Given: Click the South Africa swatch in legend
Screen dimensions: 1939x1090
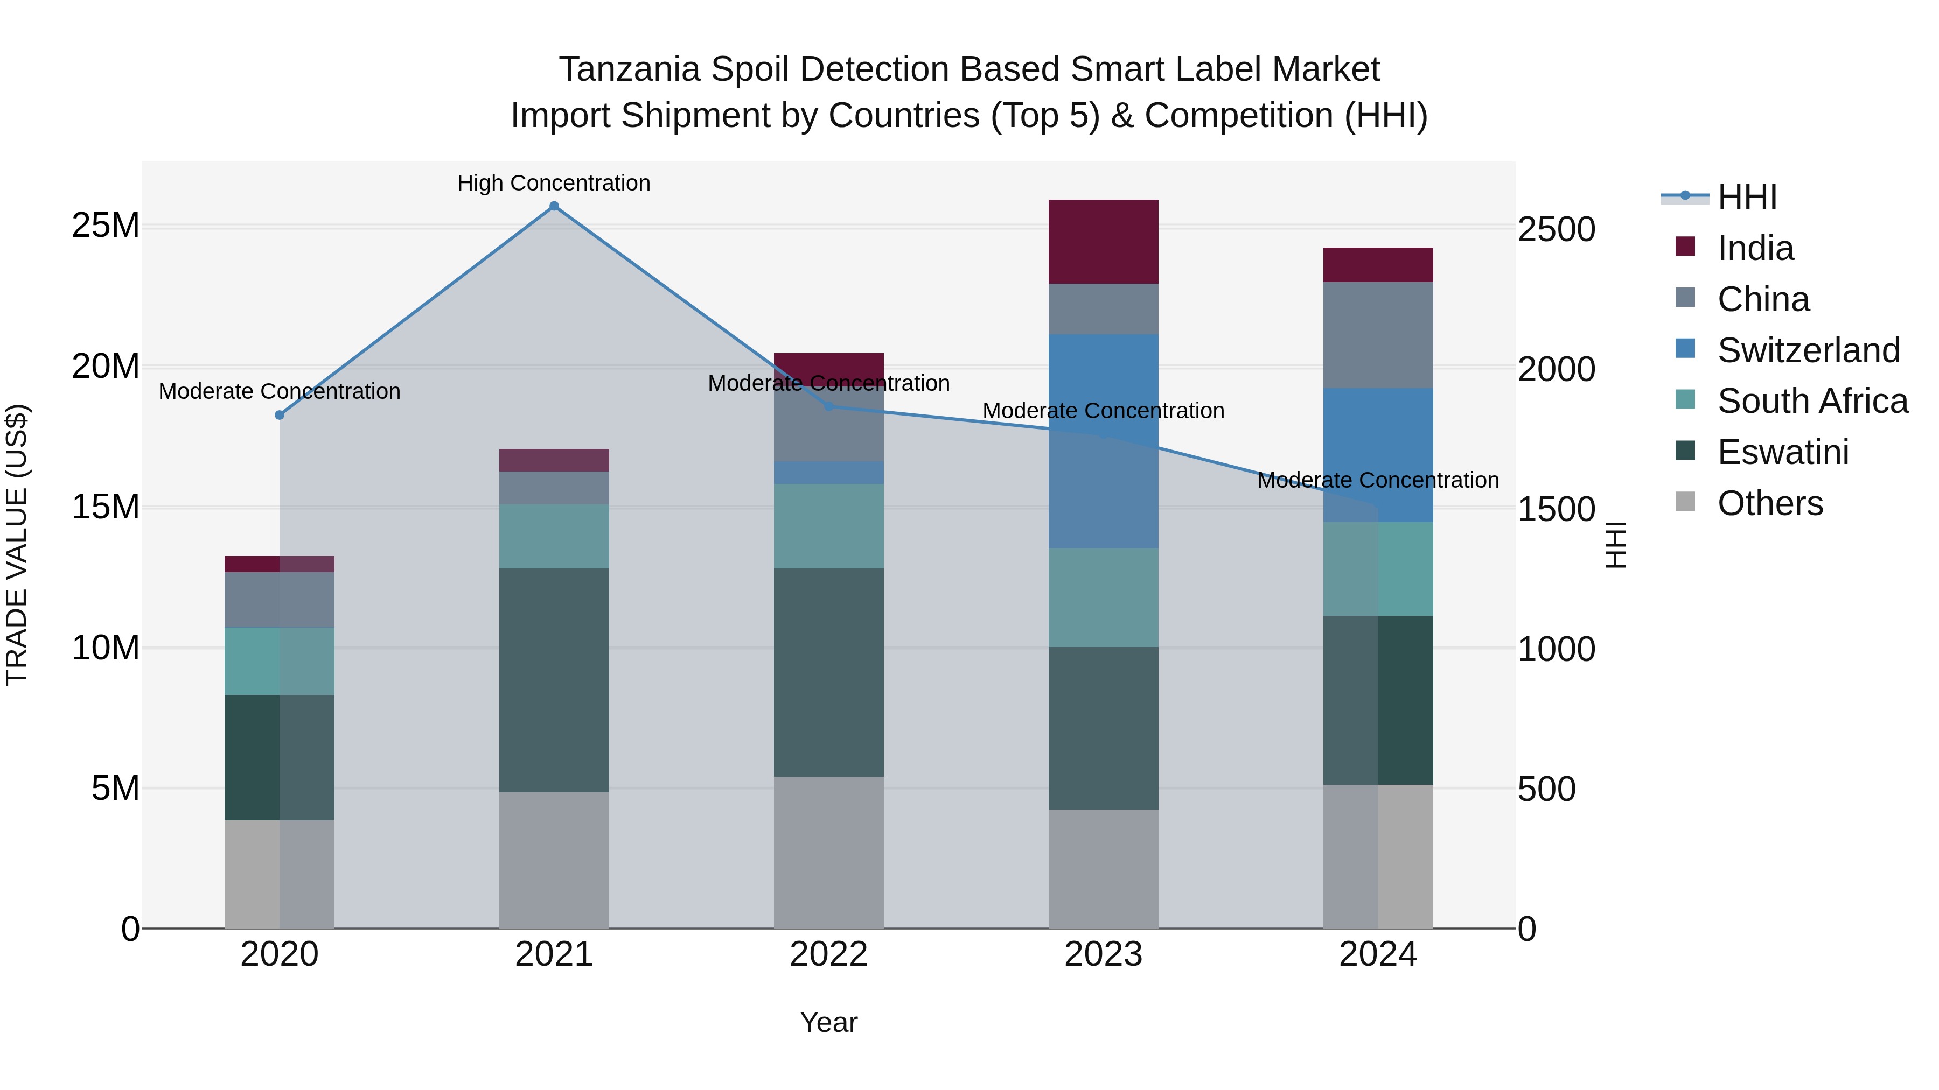Looking at the screenshot, I should click(1685, 399).
